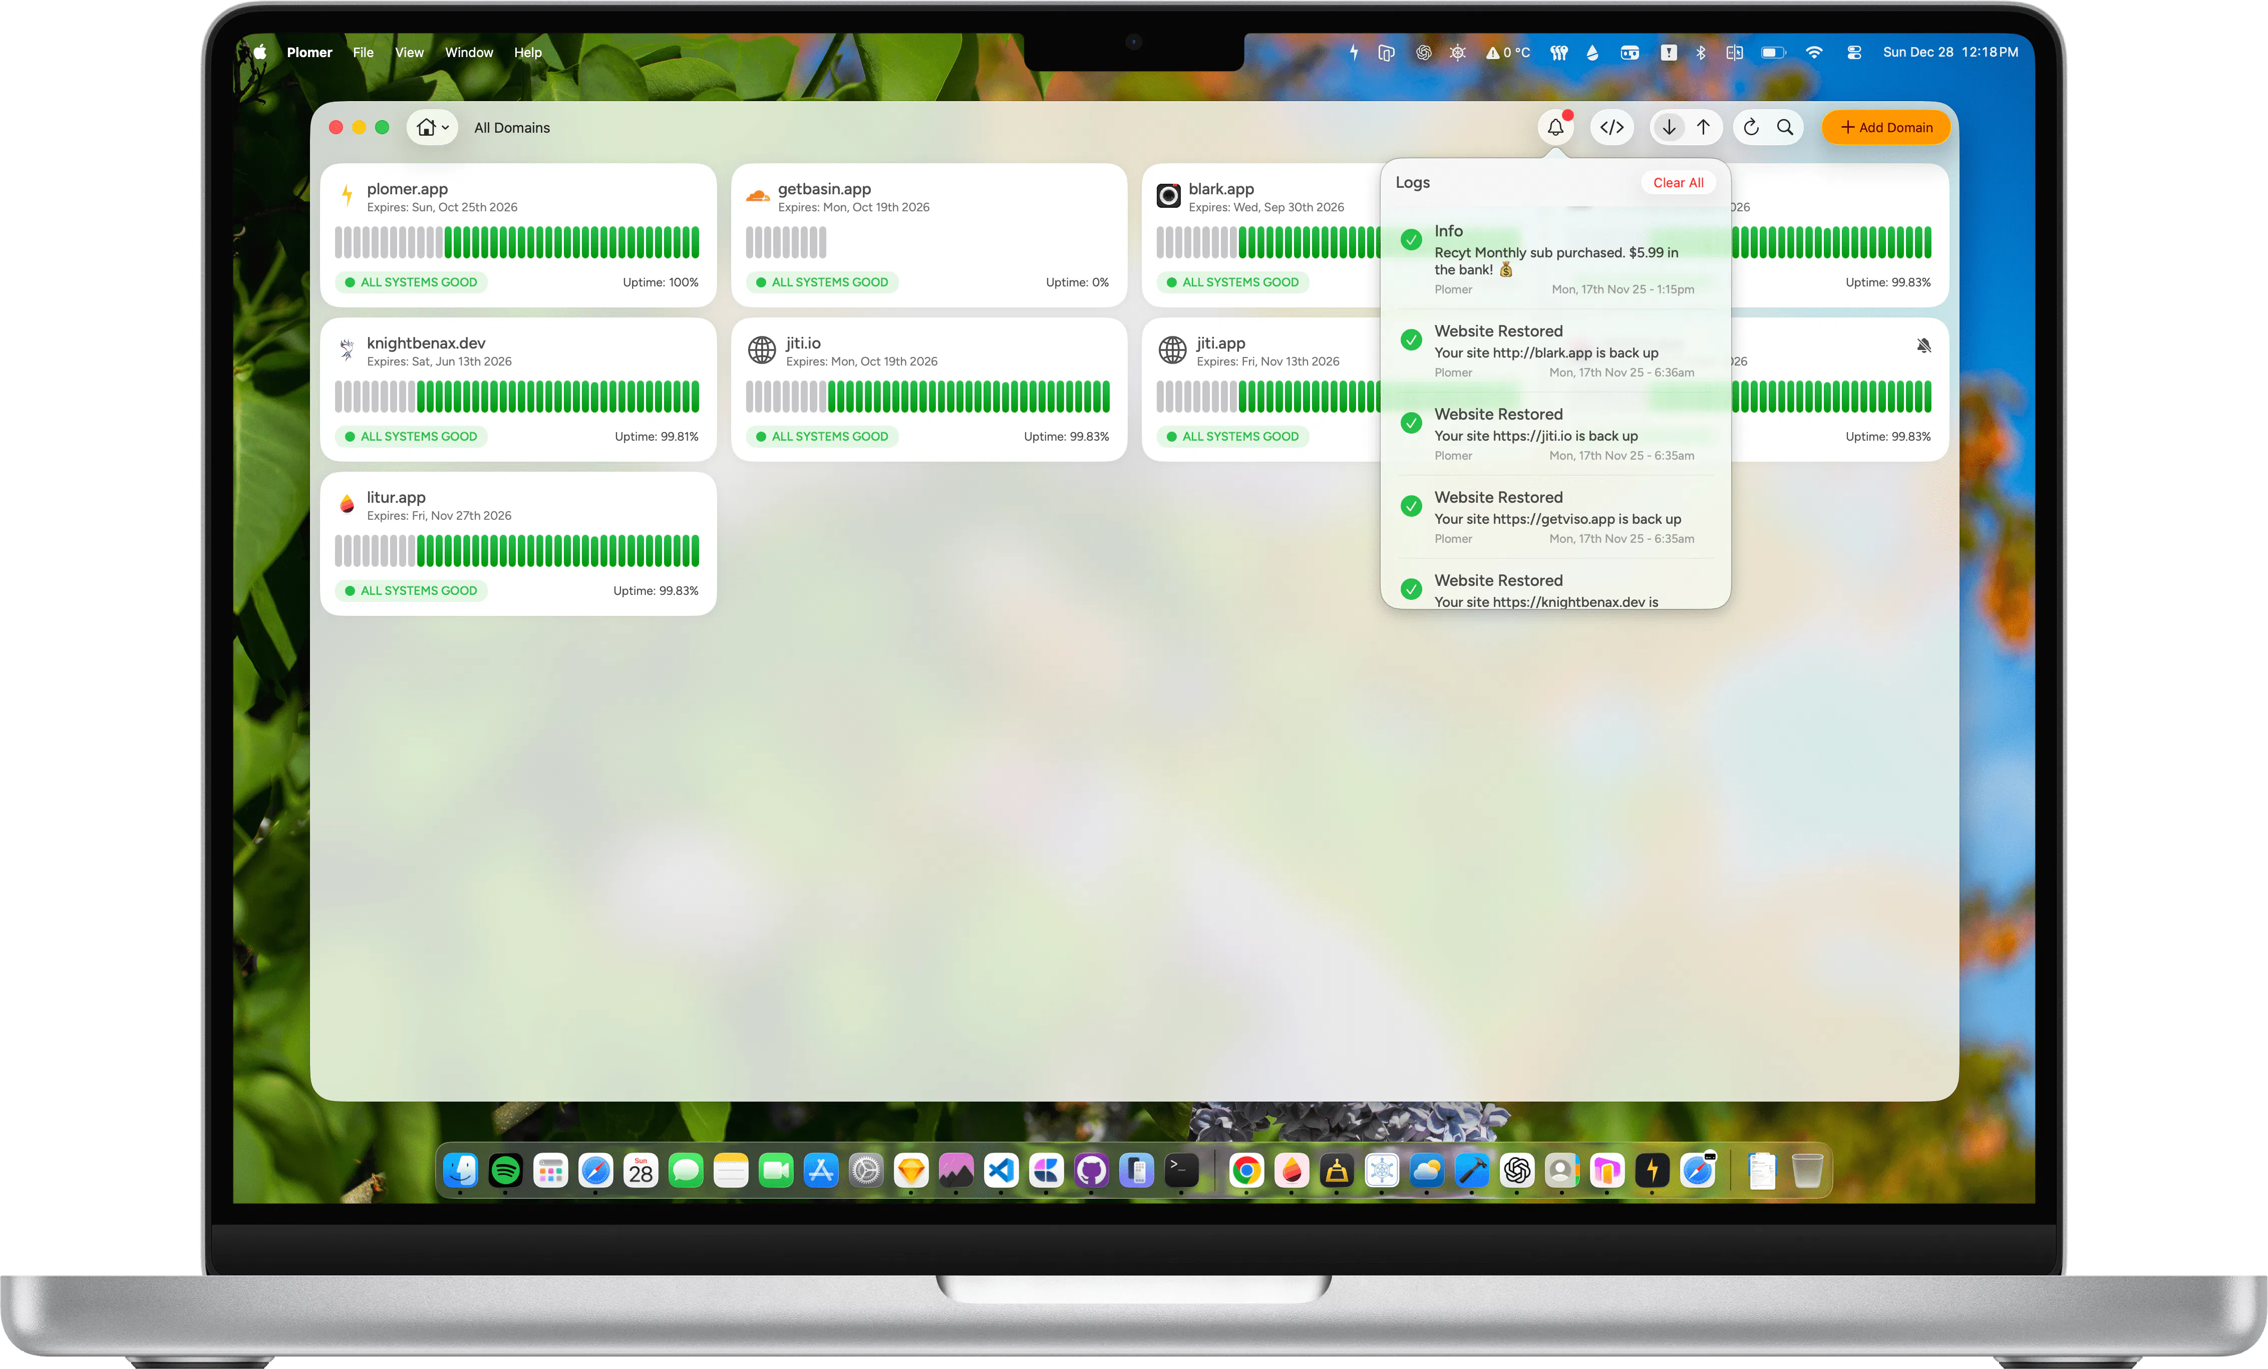Click the knightbenax.dev uptime history bar

[x=517, y=397]
